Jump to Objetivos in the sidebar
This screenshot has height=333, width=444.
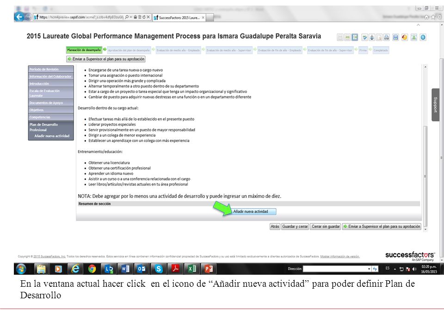coord(51,110)
